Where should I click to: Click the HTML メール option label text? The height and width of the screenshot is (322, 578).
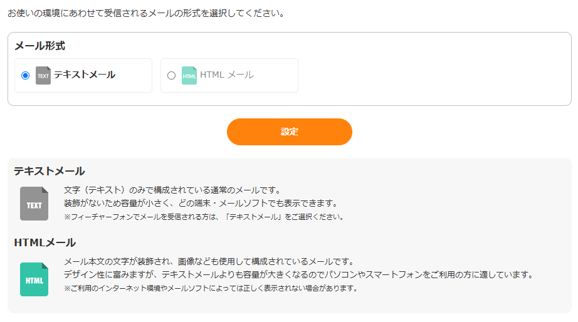[227, 75]
